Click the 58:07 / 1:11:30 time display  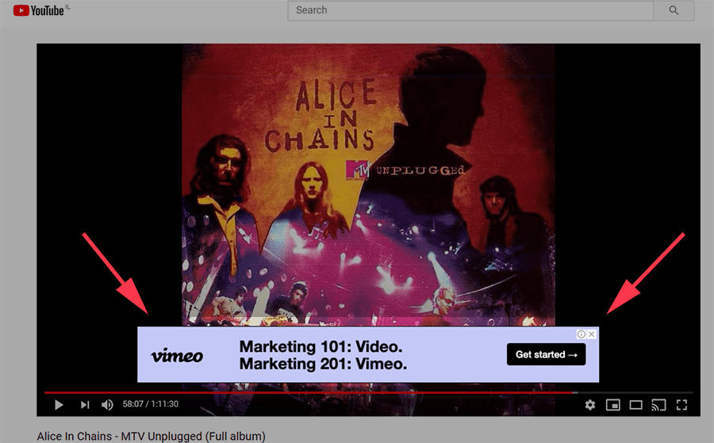[x=150, y=405]
